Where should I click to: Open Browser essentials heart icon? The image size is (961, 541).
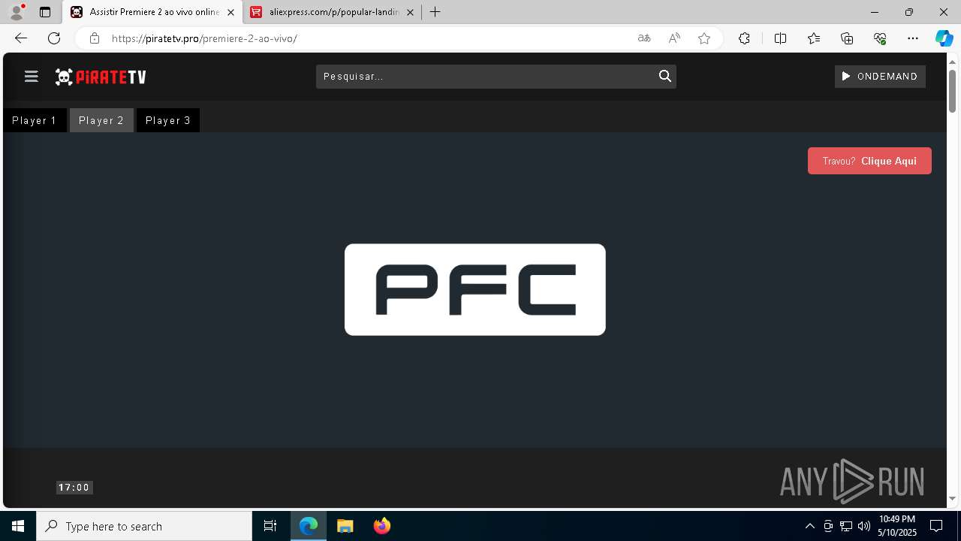coord(880,38)
